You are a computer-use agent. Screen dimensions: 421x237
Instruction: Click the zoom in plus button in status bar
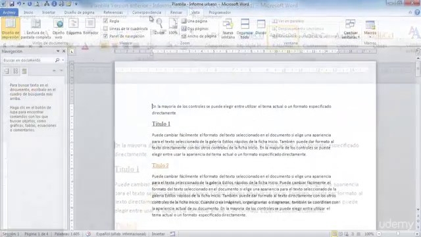coord(417,234)
